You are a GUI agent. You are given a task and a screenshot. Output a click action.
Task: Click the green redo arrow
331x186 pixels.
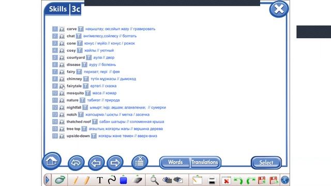pyautogui.click(x=250, y=181)
